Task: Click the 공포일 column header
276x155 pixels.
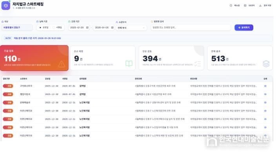Action: tap(47, 79)
